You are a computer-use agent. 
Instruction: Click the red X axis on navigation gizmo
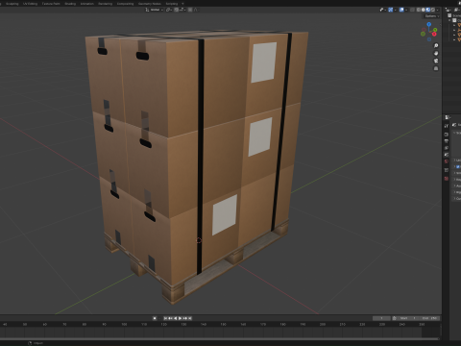pos(434,34)
